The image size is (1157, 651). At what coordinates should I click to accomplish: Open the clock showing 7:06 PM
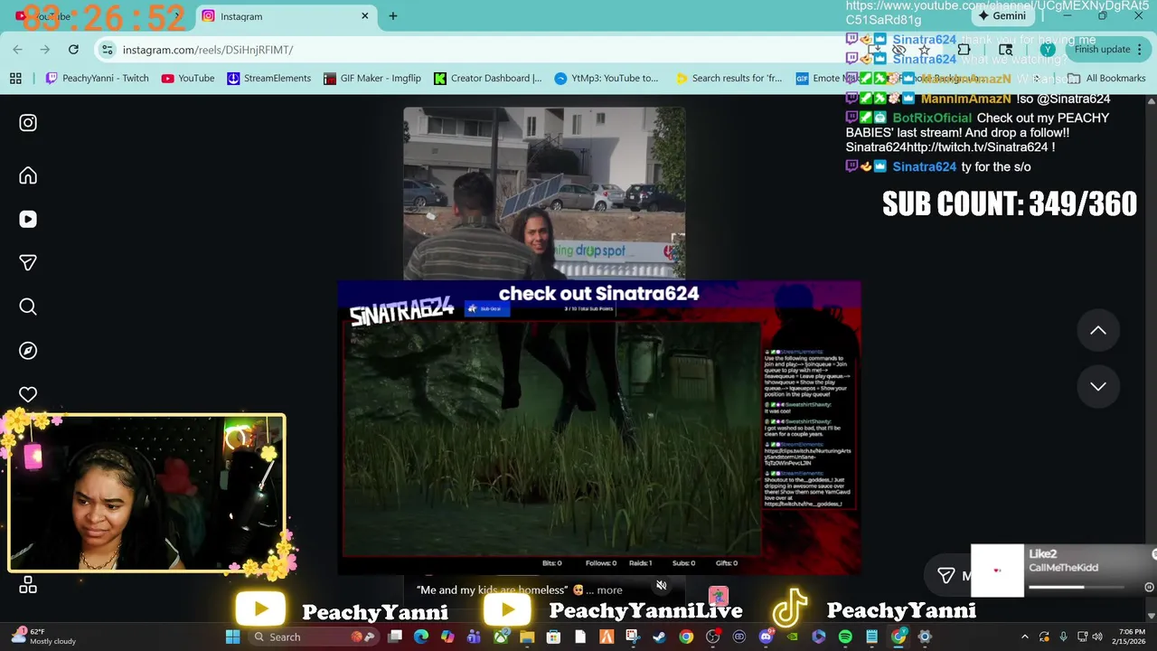[x=1130, y=637]
